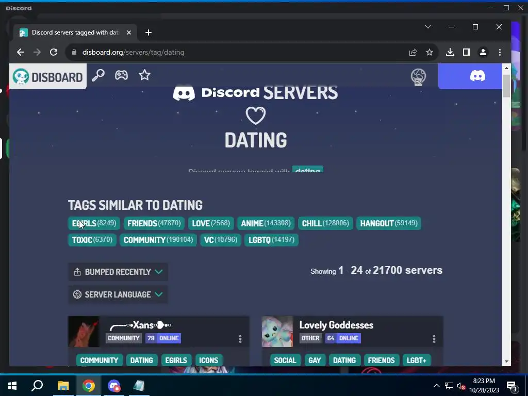This screenshot has height=396, width=528.
Task: Reload the page with the refresh icon
Action: [54, 52]
